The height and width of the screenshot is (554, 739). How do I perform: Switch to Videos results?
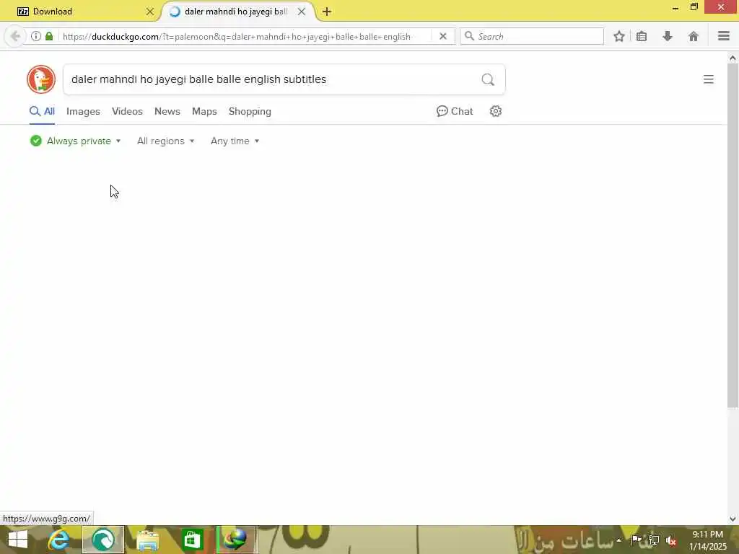pyautogui.click(x=127, y=112)
